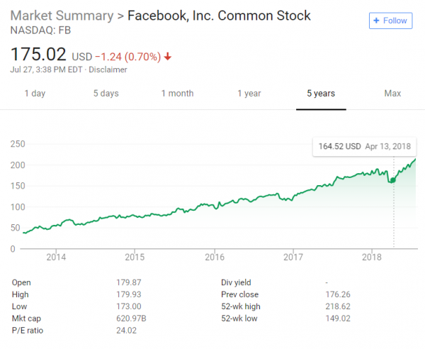
Task: Click the P/E ratio value 24.02
Action: click(x=126, y=331)
